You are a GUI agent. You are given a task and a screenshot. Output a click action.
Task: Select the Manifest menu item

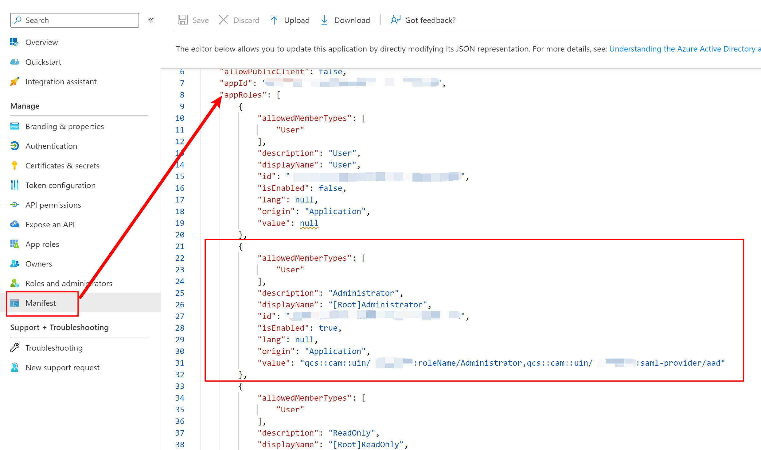point(41,303)
